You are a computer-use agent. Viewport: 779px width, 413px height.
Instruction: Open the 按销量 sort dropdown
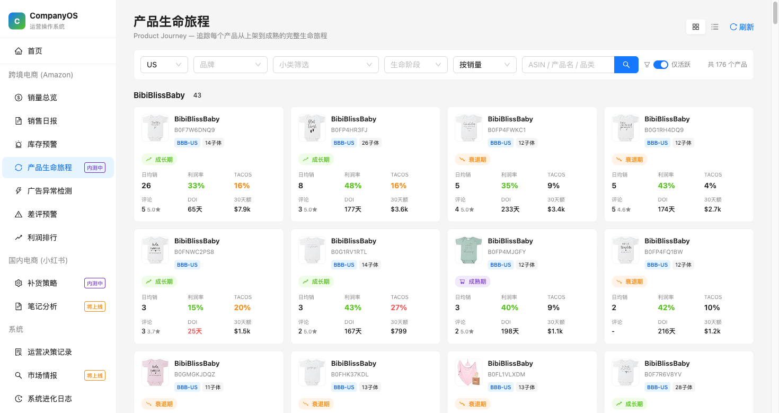(485, 65)
